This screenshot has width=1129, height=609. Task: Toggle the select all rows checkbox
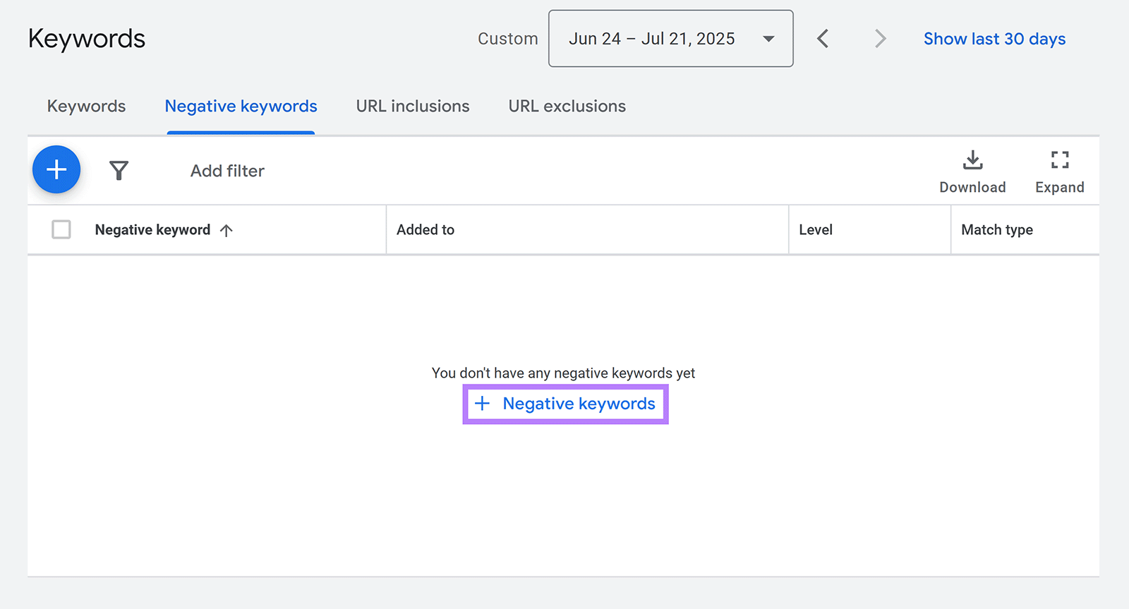click(61, 229)
